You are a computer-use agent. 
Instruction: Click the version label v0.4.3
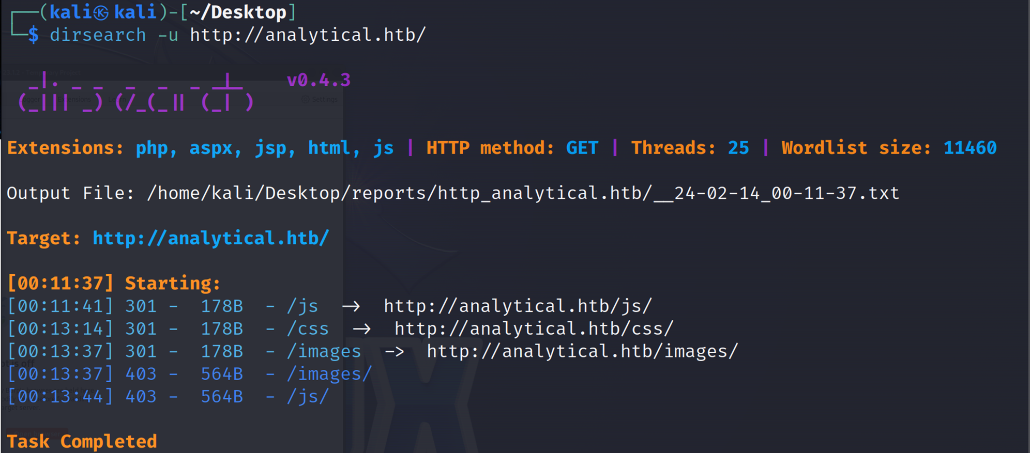319,80
